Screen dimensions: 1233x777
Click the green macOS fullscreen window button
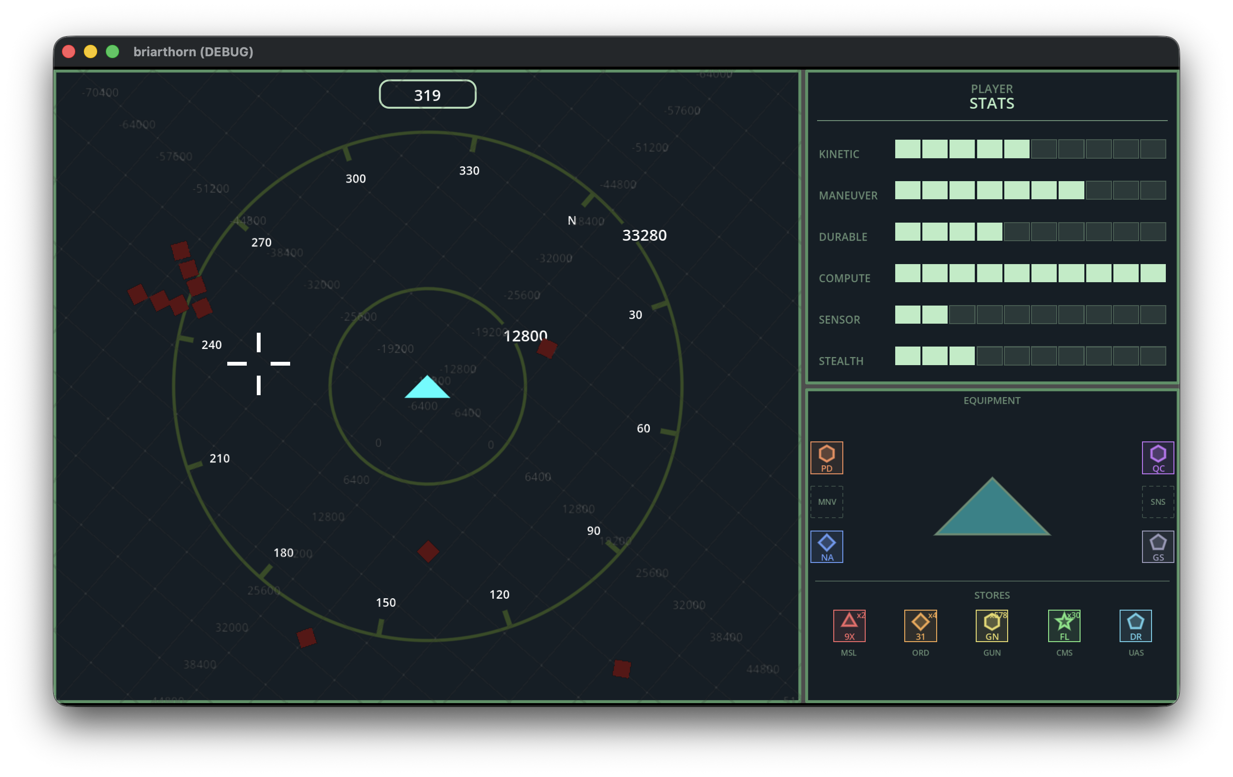coord(112,52)
